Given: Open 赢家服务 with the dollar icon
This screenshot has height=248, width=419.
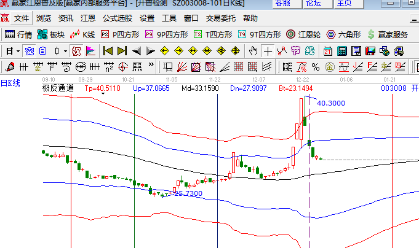Looking at the screenshot, I should pos(388,34).
